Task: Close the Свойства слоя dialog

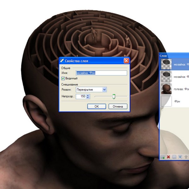Action: pos(126,61)
